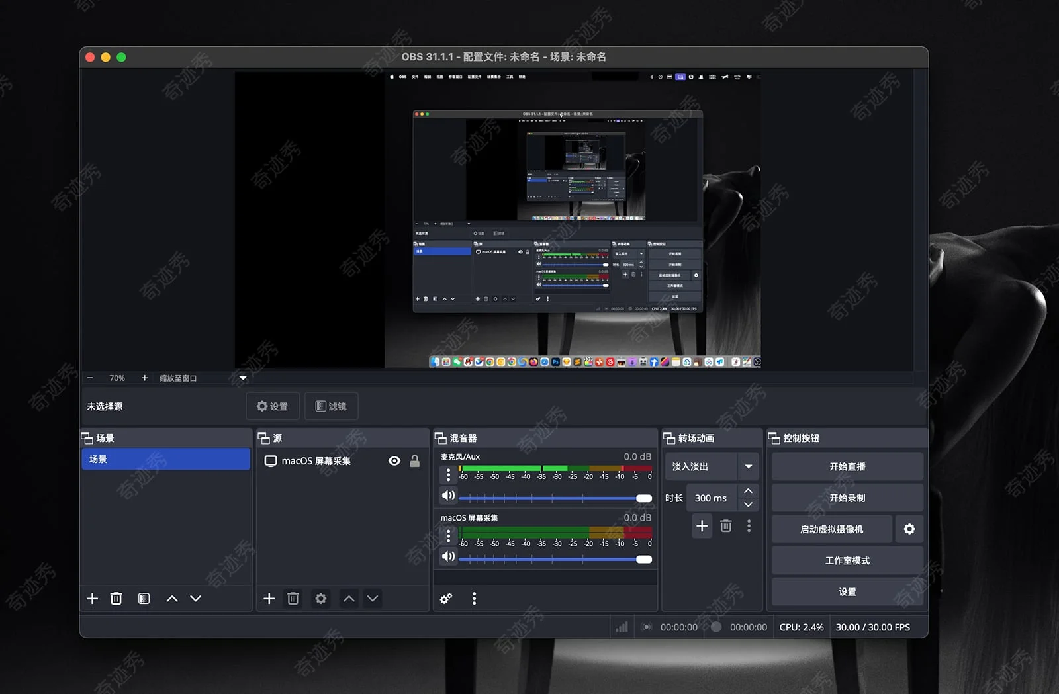The height and width of the screenshot is (694, 1059).
Task: Move macOS 屏幕采集 up with the arrow icon
Action: 348,599
